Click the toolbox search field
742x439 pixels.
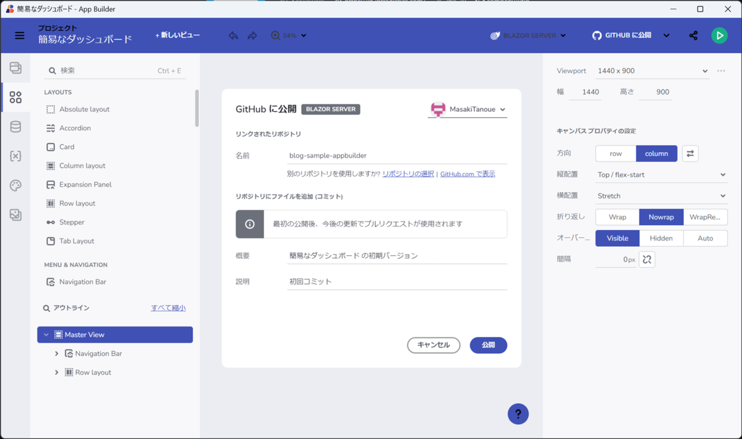(115, 71)
